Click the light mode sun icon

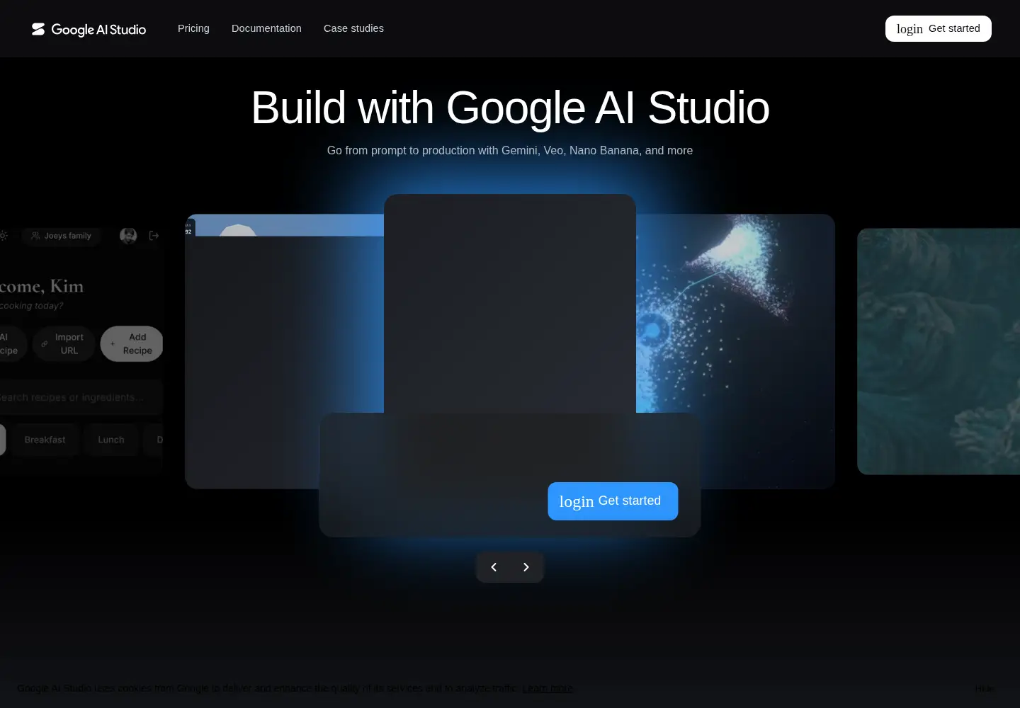click(4, 236)
